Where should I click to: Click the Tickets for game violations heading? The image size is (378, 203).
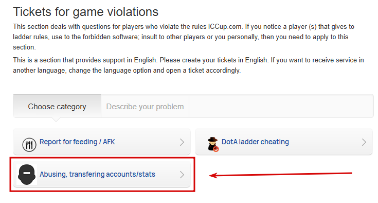[x=85, y=11]
